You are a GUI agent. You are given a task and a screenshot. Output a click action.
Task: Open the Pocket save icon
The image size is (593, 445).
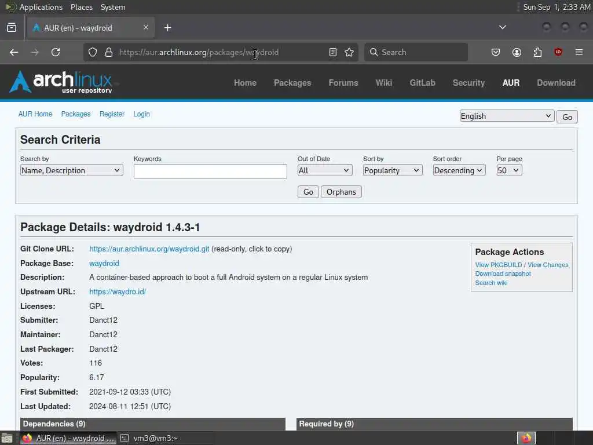click(x=496, y=52)
